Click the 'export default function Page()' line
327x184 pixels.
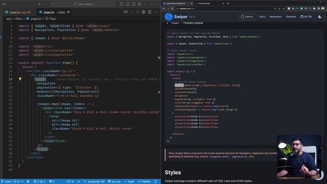click(x=48, y=63)
